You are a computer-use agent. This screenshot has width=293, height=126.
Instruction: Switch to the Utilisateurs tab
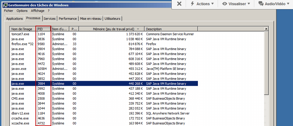coord(113,19)
